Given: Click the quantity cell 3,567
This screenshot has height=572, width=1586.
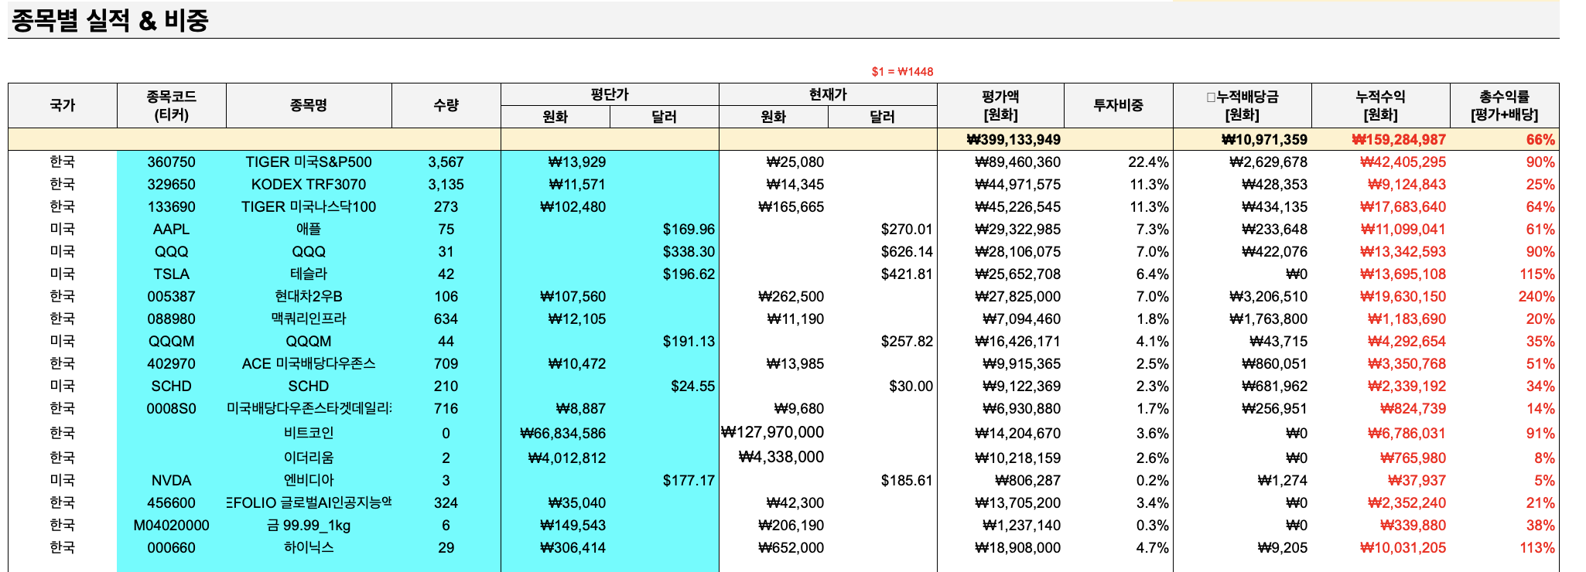Looking at the screenshot, I should [x=446, y=162].
